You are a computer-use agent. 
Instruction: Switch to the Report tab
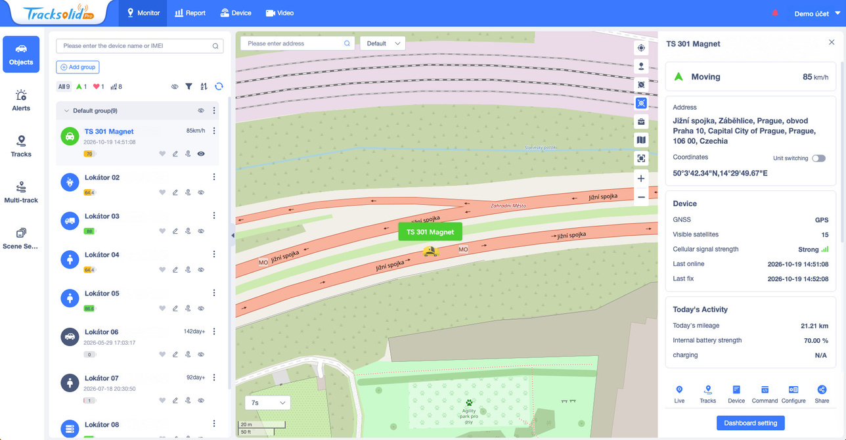coord(190,13)
